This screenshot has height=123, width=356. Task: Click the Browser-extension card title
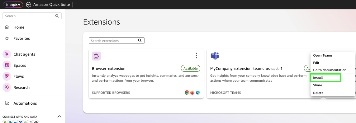[108, 68]
